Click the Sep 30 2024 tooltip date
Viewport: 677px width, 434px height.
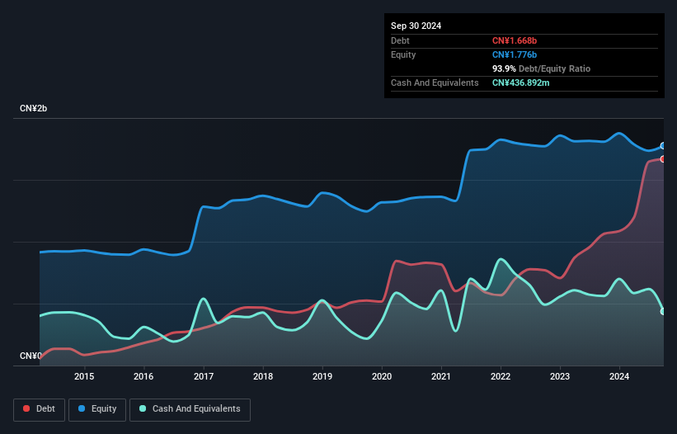click(x=416, y=26)
